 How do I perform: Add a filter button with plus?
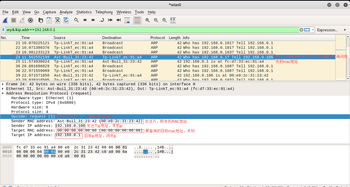345,30
